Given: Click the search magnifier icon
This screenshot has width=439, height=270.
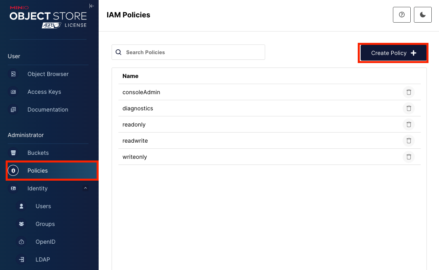Looking at the screenshot, I should point(118,52).
